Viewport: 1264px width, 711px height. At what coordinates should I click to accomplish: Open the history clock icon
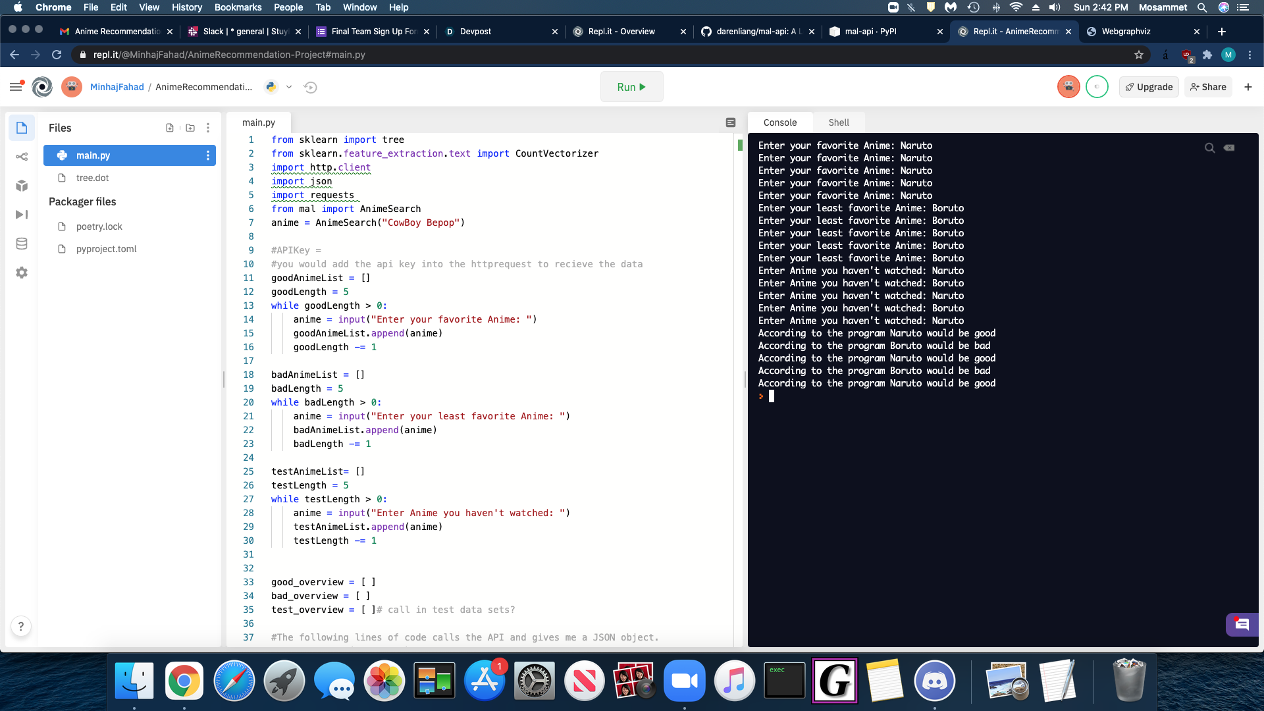[311, 87]
